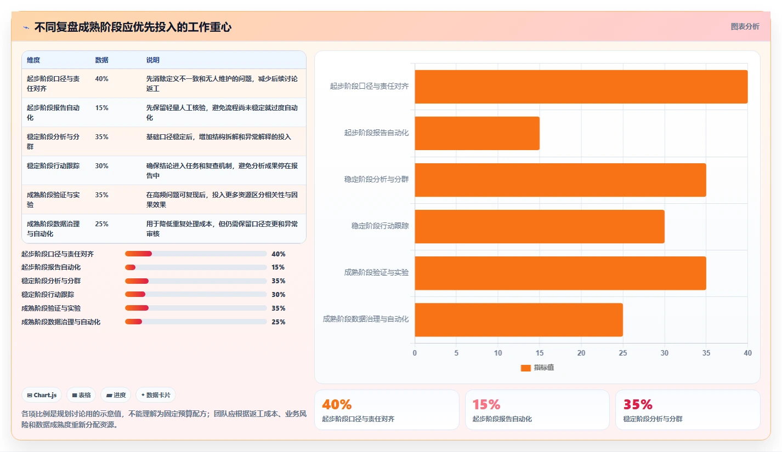Click the 起步阶段口径与责任对齐 progress bar
Viewport: 782px width, 452px height.
pos(196,254)
